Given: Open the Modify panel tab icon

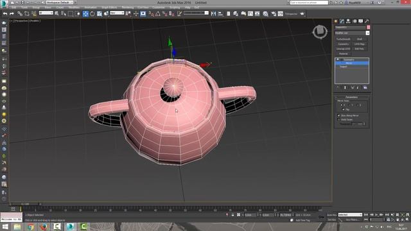Looking at the screenshot, I should coord(342,21).
